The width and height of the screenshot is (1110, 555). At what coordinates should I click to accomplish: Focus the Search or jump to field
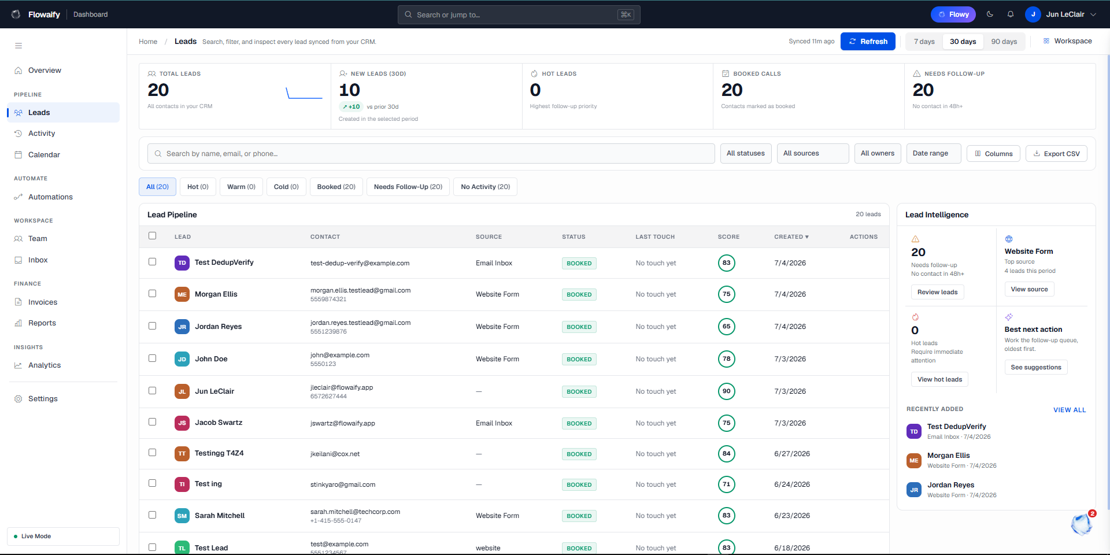[x=519, y=15]
